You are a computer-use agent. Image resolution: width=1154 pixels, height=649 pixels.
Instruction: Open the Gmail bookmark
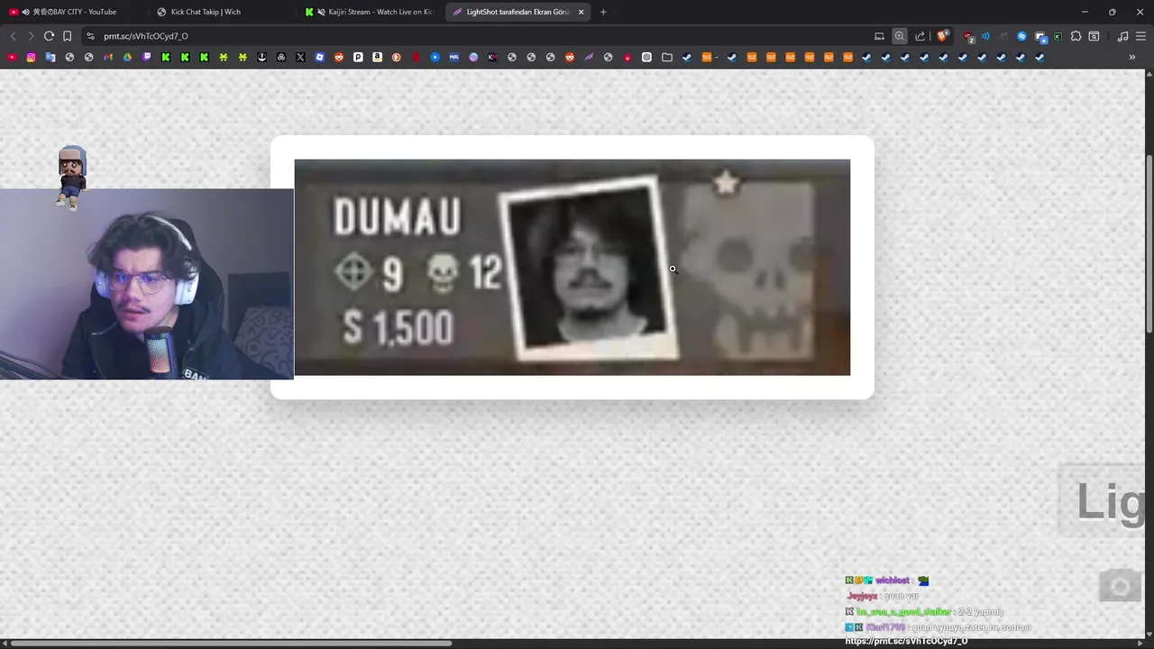[108, 57]
